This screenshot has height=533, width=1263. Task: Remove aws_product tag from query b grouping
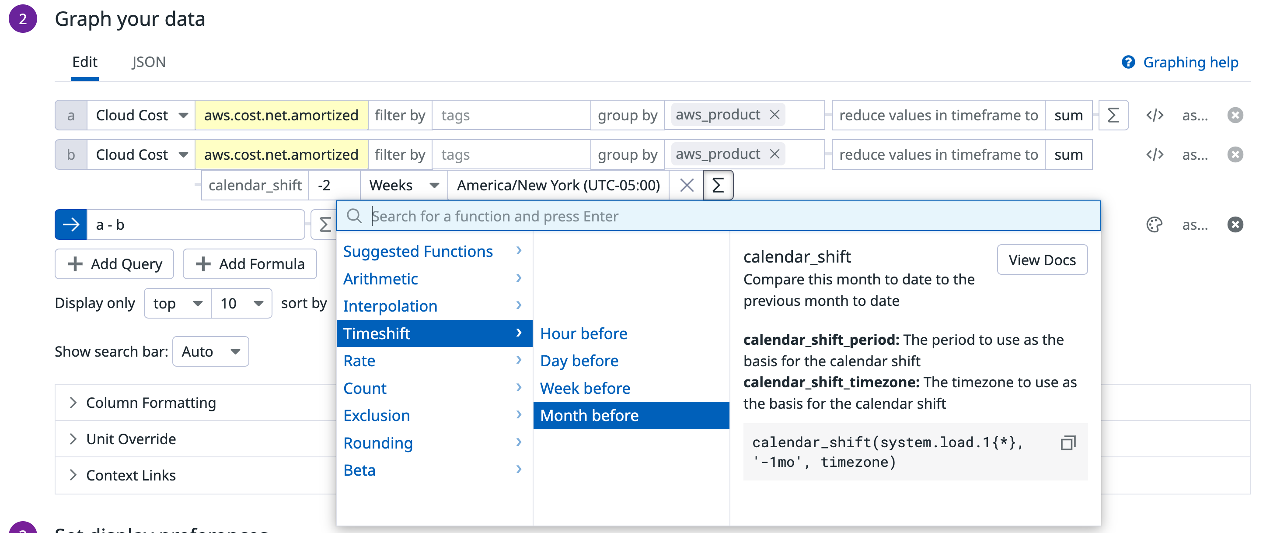775,154
